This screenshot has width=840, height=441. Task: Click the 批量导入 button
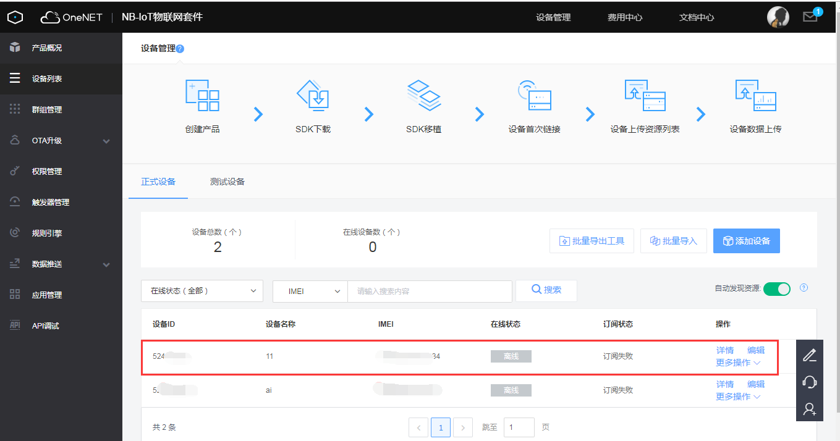[x=673, y=241]
